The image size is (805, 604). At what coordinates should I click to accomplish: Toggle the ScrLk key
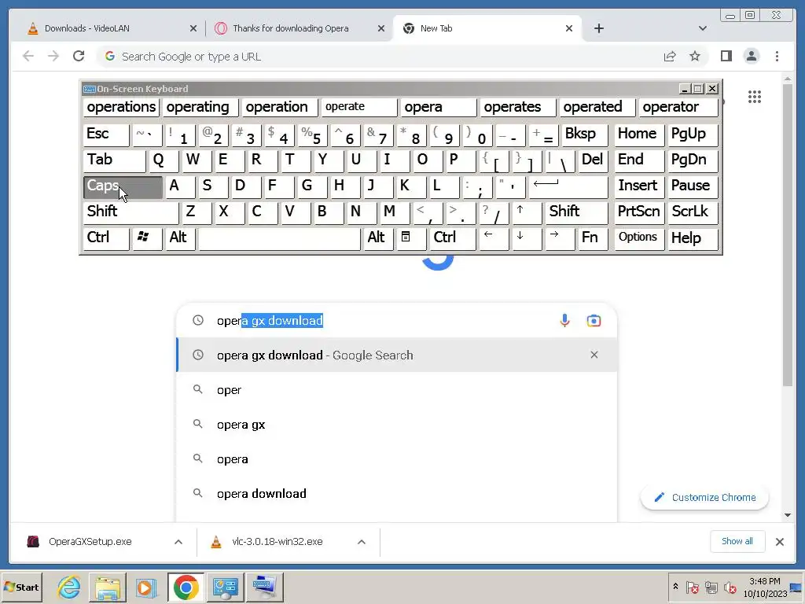click(693, 212)
